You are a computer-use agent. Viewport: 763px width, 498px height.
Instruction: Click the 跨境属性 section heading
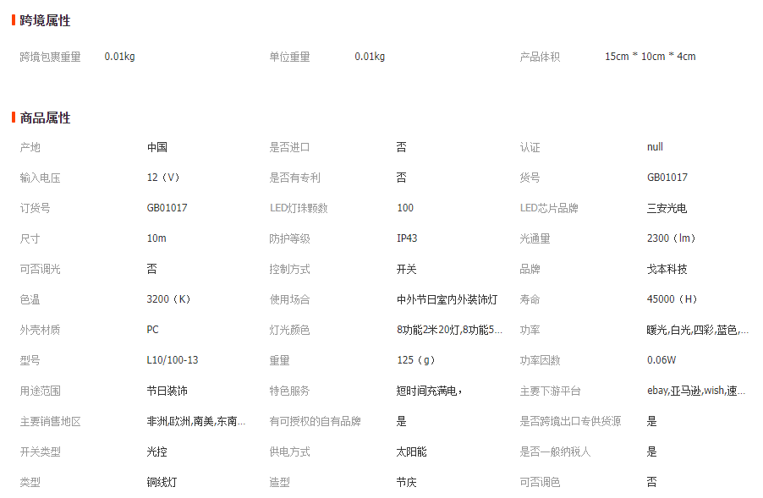45,20
